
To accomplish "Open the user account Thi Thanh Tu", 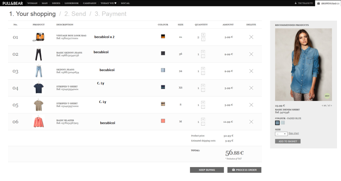I will click(x=303, y=3).
